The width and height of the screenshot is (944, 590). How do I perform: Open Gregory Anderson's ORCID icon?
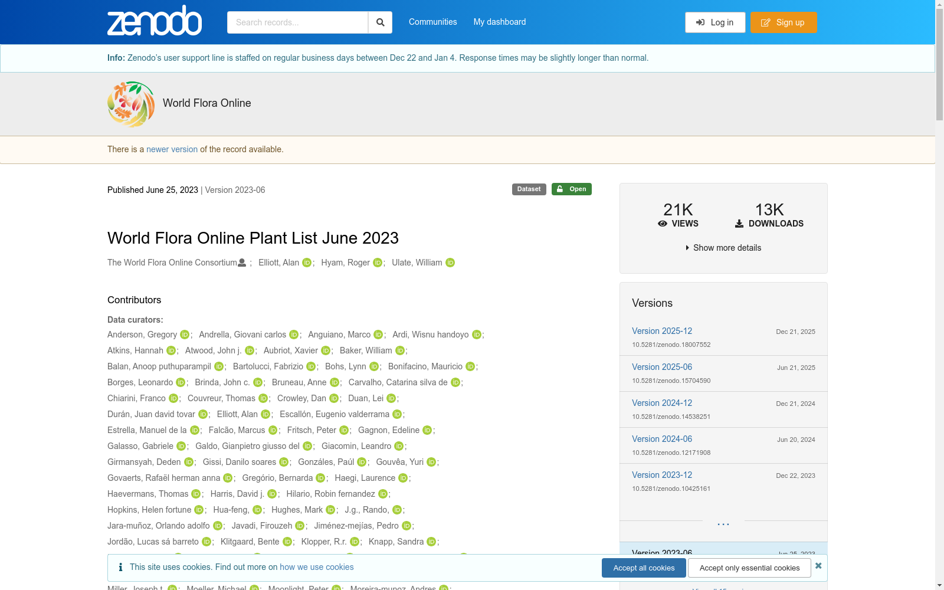click(x=185, y=335)
